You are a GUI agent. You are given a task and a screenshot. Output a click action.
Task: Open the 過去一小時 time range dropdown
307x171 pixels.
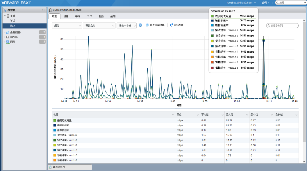tap(127, 26)
